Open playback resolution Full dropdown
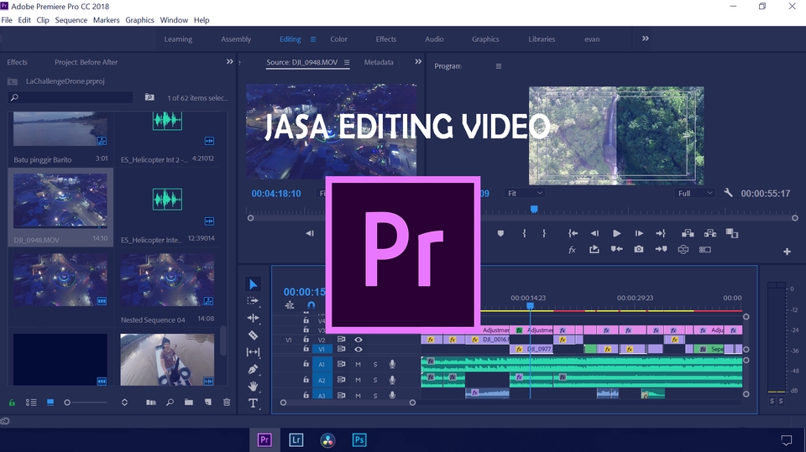Screen dimensions: 806x452 coord(694,193)
